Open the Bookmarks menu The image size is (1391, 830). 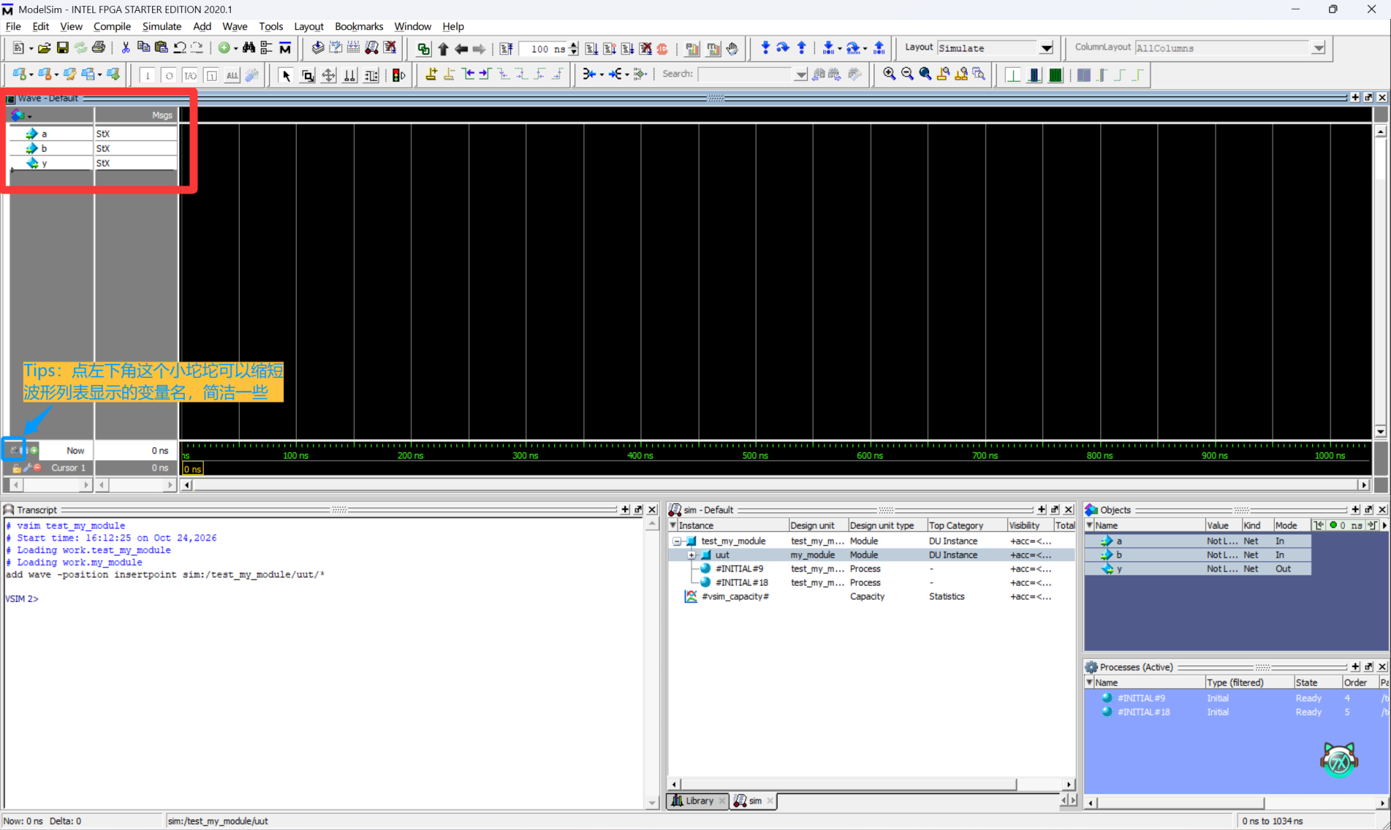[x=359, y=26]
